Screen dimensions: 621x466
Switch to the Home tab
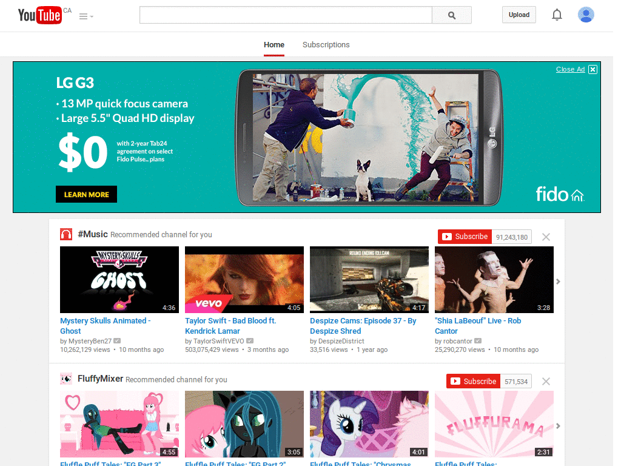pyautogui.click(x=274, y=45)
